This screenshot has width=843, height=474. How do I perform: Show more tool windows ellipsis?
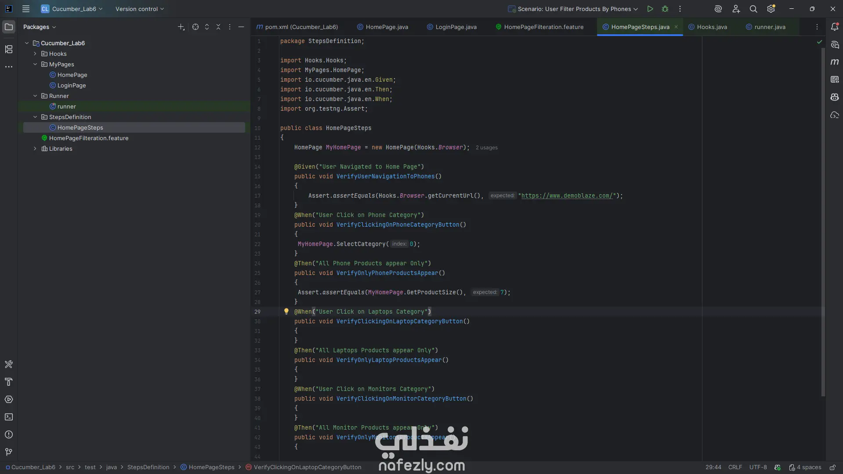coord(9,67)
